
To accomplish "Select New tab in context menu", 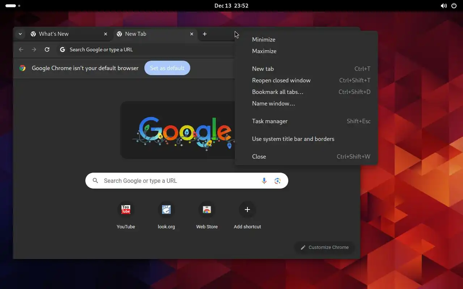I will pyautogui.click(x=306, y=69).
